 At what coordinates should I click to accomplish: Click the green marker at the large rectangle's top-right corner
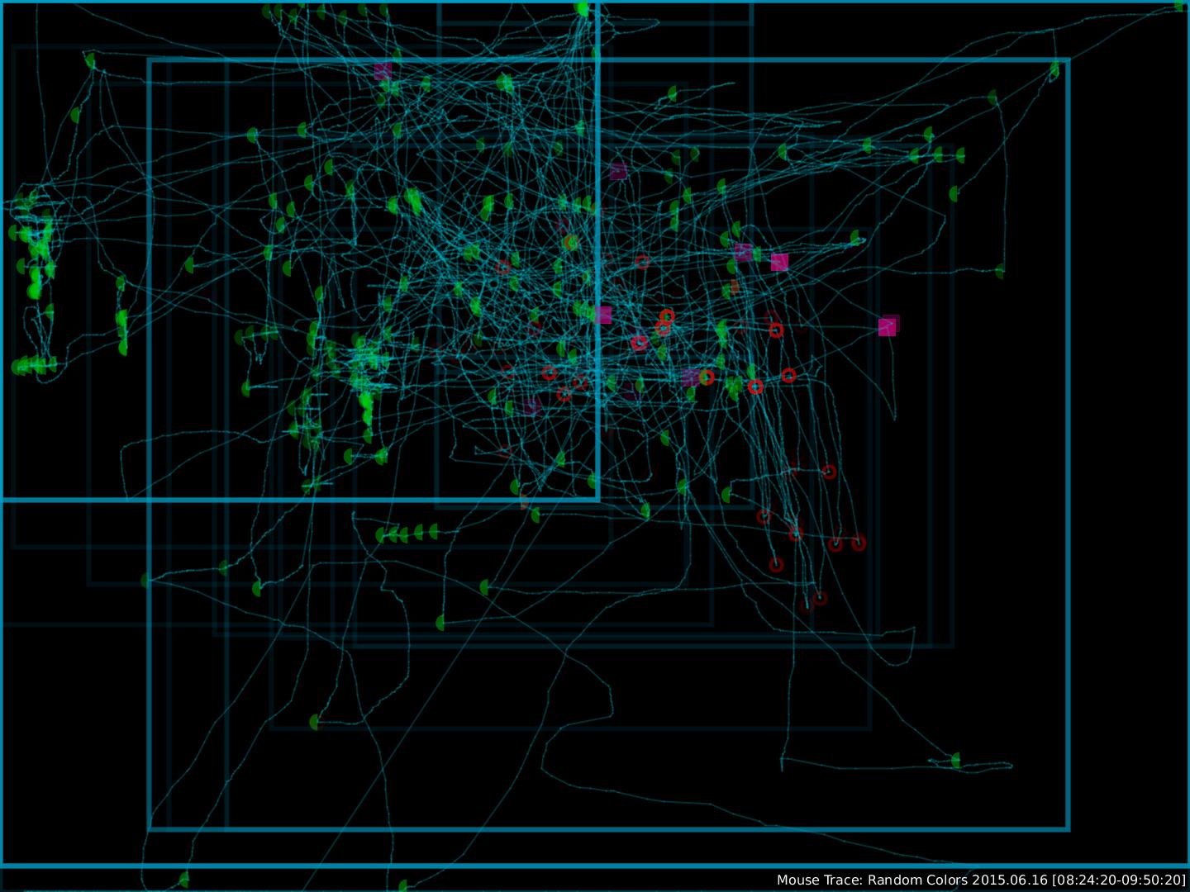click(1054, 70)
